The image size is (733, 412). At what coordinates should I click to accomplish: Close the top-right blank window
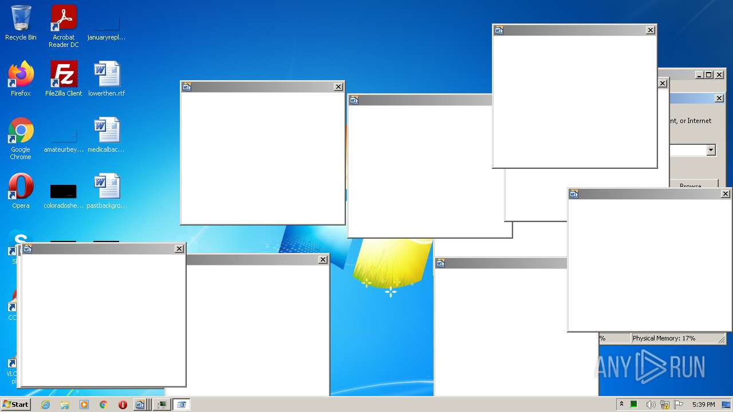651,30
